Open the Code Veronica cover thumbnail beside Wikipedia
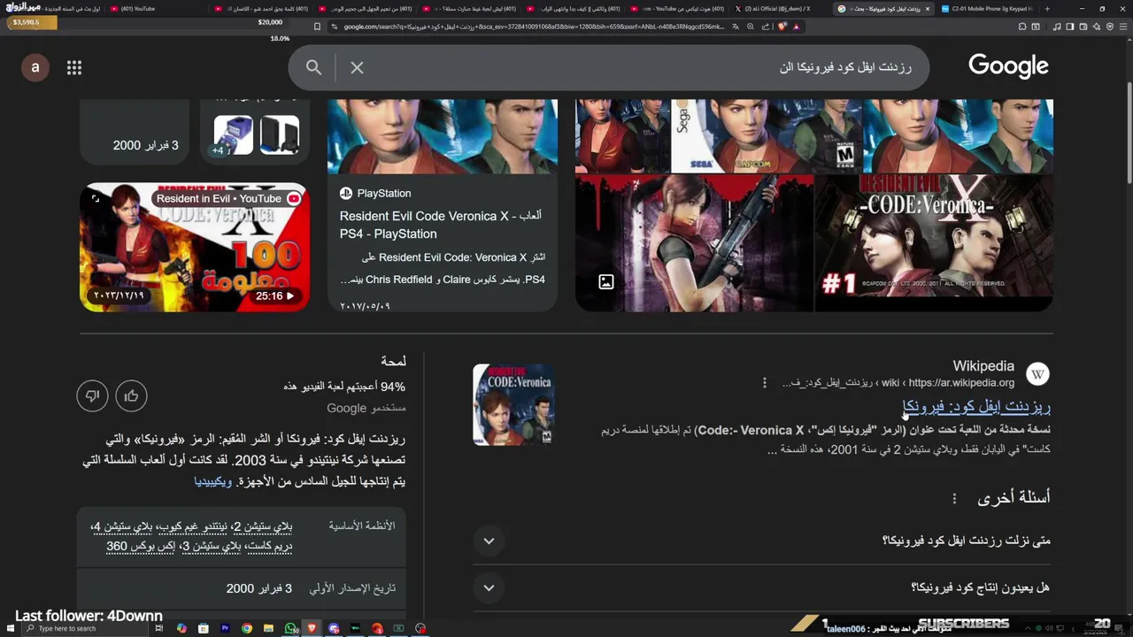The width and height of the screenshot is (1133, 637). pyautogui.click(x=513, y=404)
